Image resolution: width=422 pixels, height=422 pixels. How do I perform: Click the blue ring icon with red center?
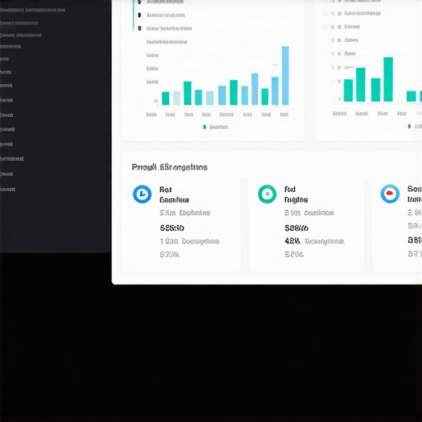pos(390,194)
